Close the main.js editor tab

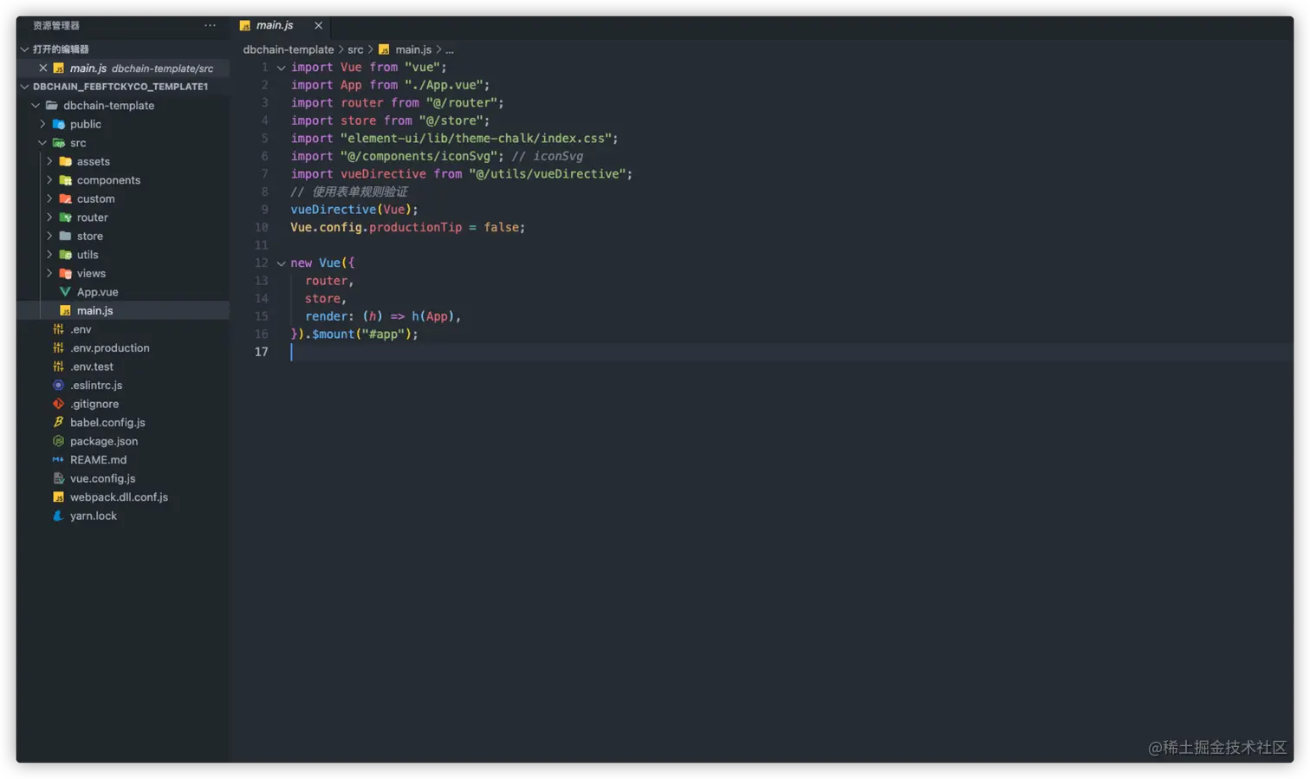(x=318, y=25)
